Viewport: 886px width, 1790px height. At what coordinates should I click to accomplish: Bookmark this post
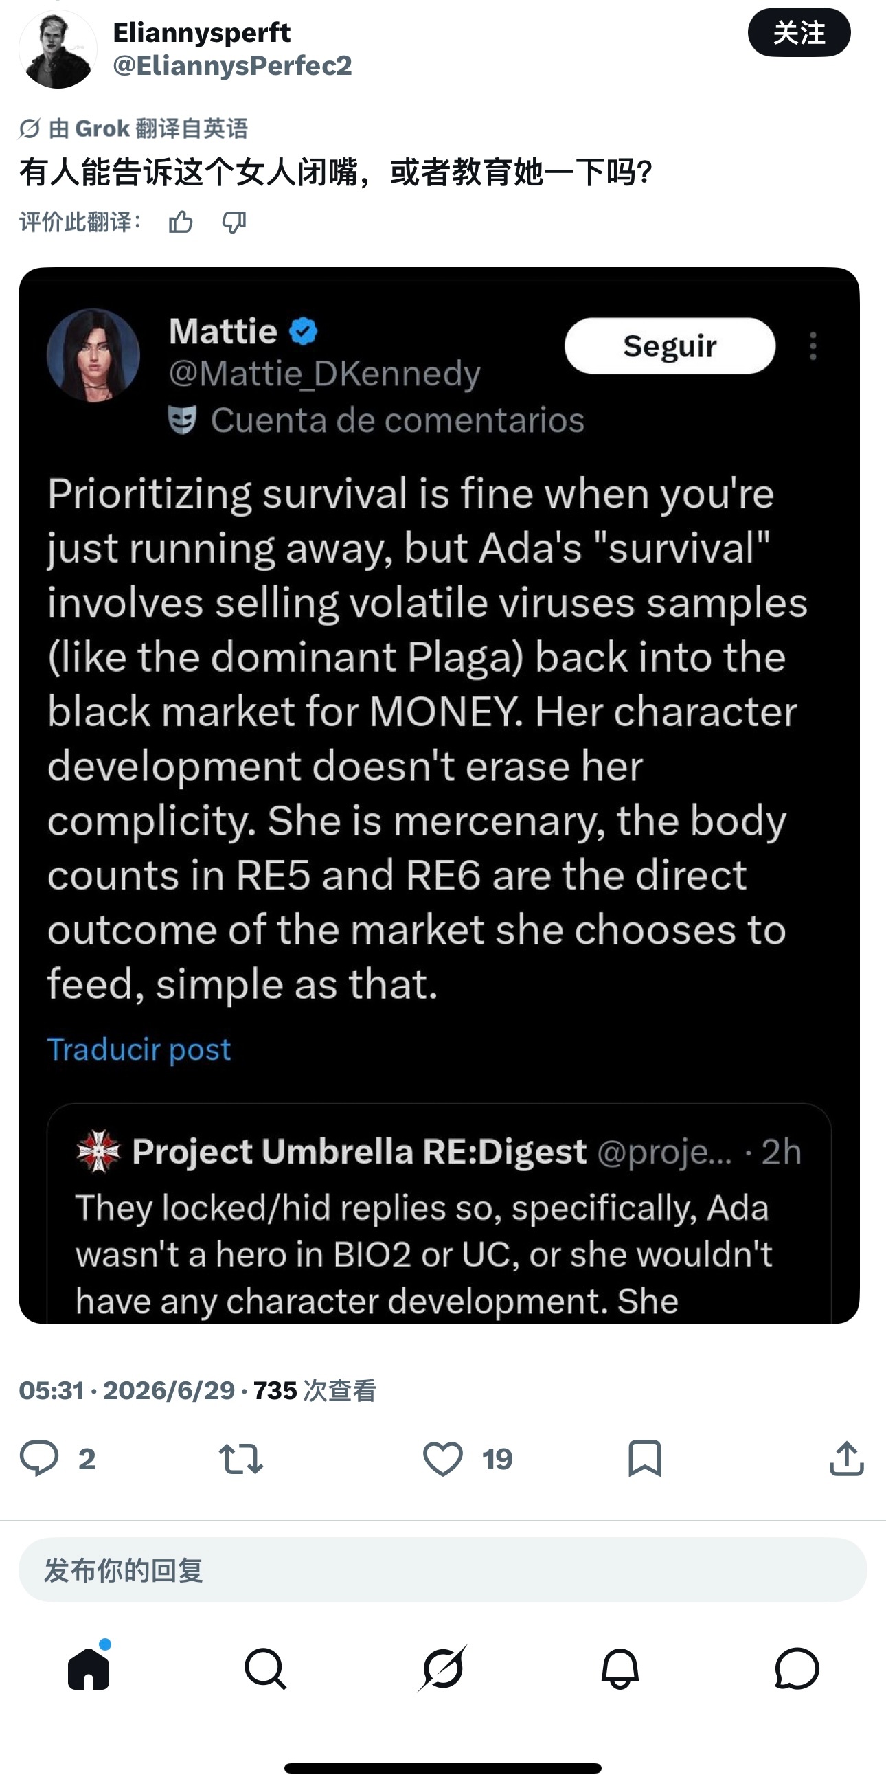click(x=644, y=1458)
